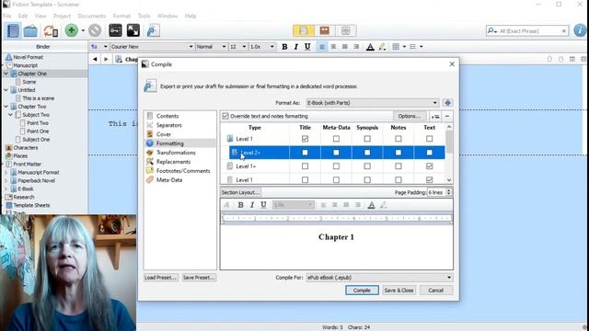This screenshot has height=331, width=589.
Task: Open the Format menu
Action: point(121,16)
